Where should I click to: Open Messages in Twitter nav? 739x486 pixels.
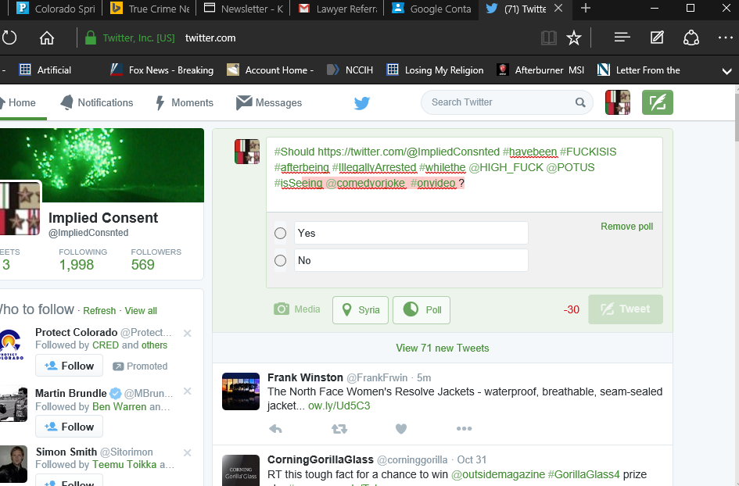pyautogui.click(x=269, y=102)
